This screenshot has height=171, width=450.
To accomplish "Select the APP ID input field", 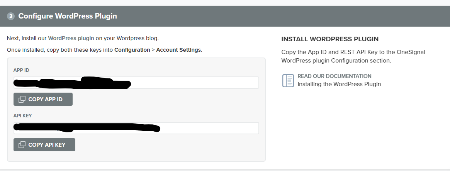I will (x=136, y=83).
